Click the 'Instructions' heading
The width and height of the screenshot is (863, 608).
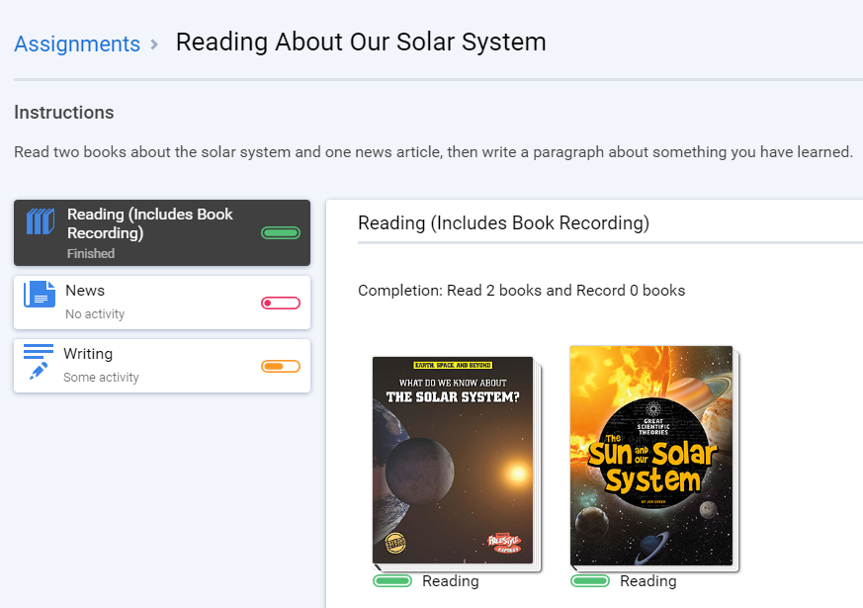point(64,113)
